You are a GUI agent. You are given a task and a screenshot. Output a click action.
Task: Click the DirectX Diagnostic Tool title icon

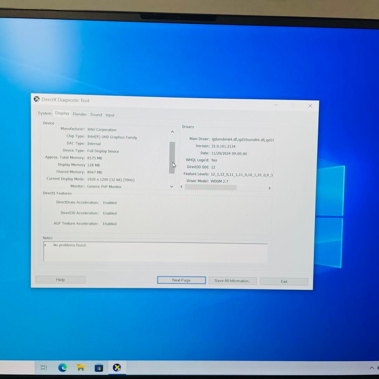37,99
